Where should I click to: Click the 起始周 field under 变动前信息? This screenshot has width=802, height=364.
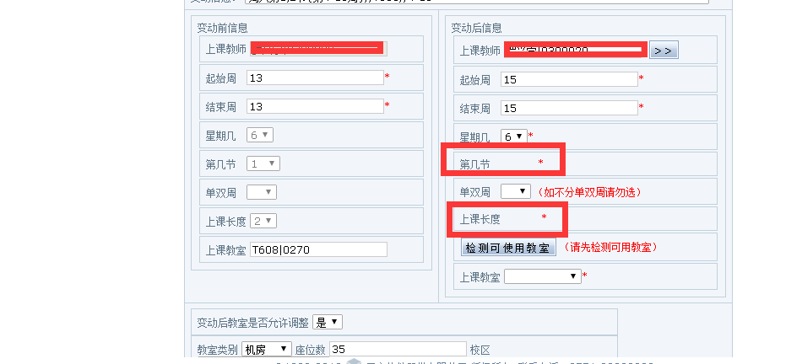pos(315,78)
